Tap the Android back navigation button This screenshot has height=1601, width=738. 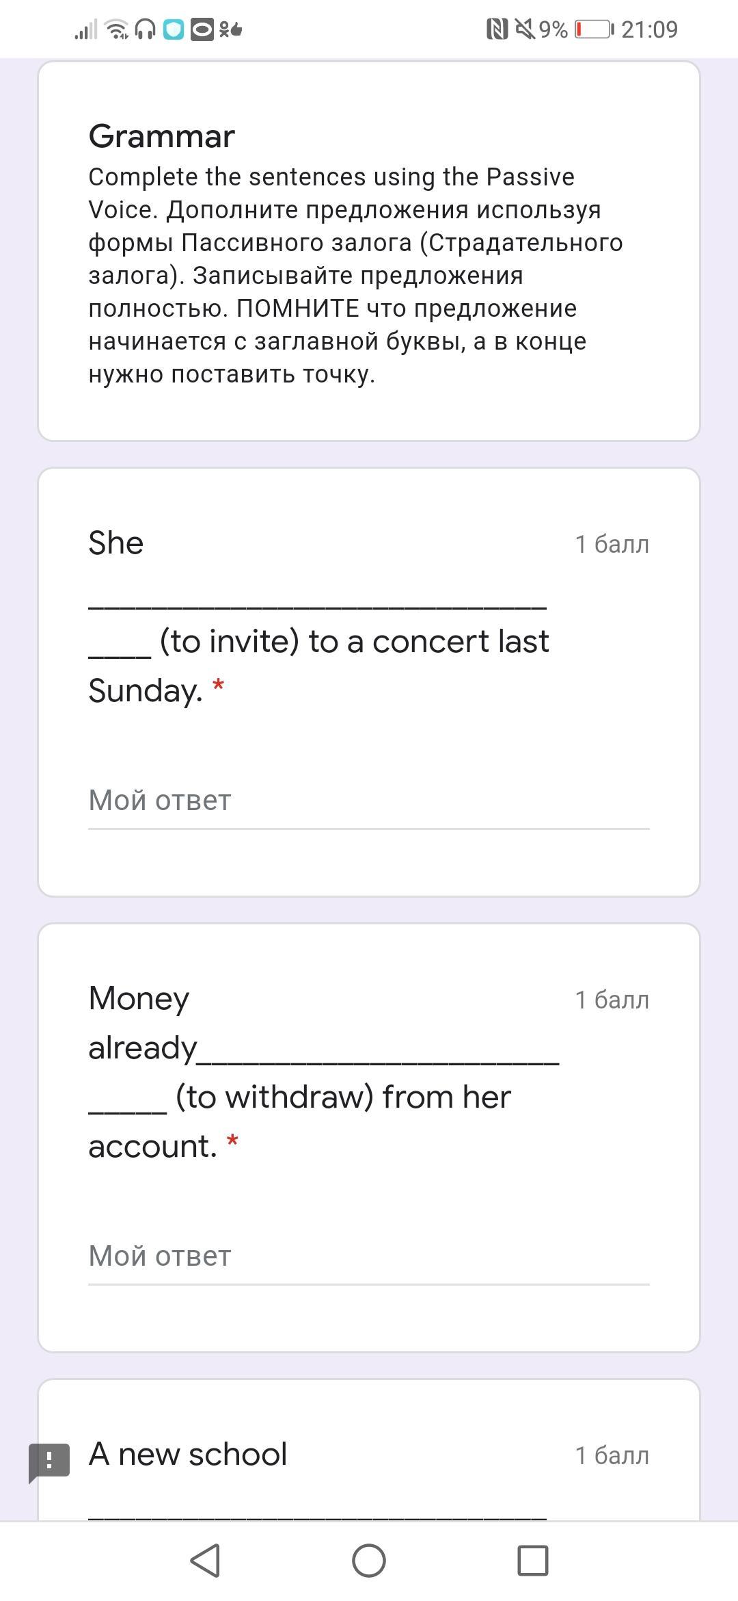(205, 1561)
